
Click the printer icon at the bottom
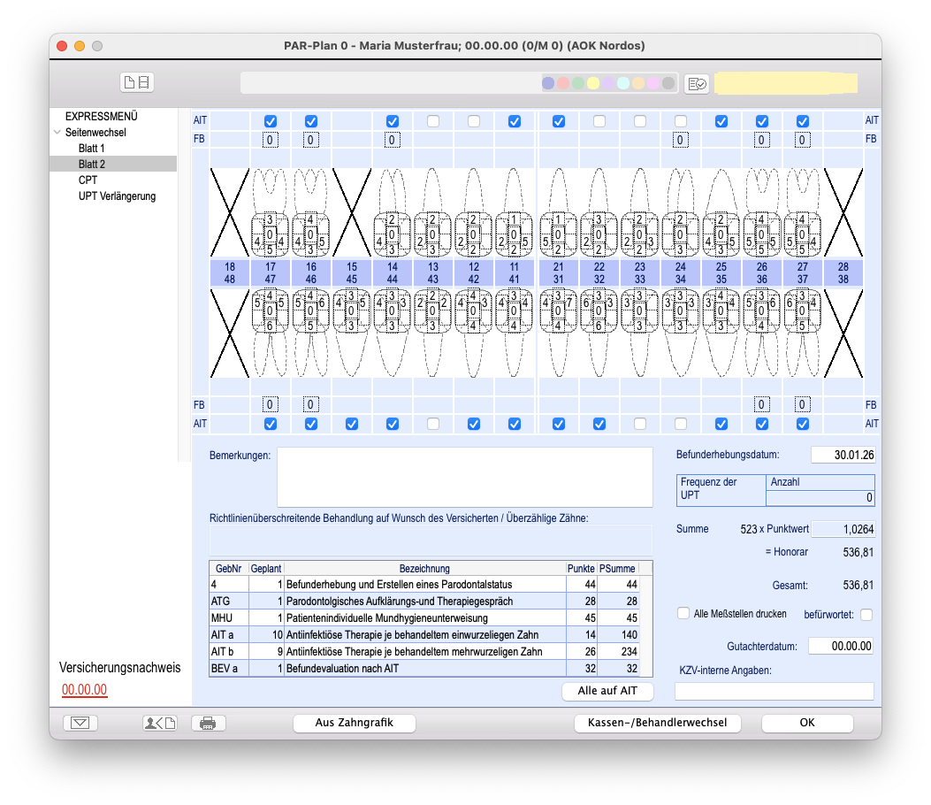(208, 723)
